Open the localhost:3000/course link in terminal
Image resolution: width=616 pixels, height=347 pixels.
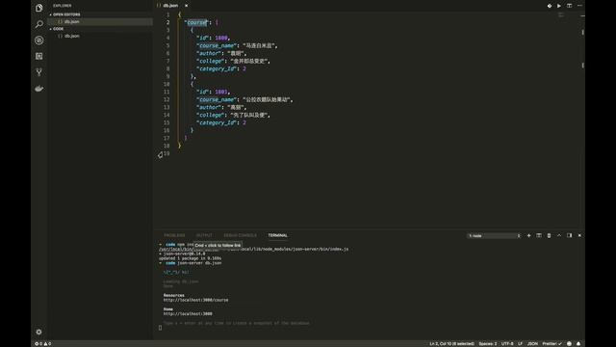195,300
